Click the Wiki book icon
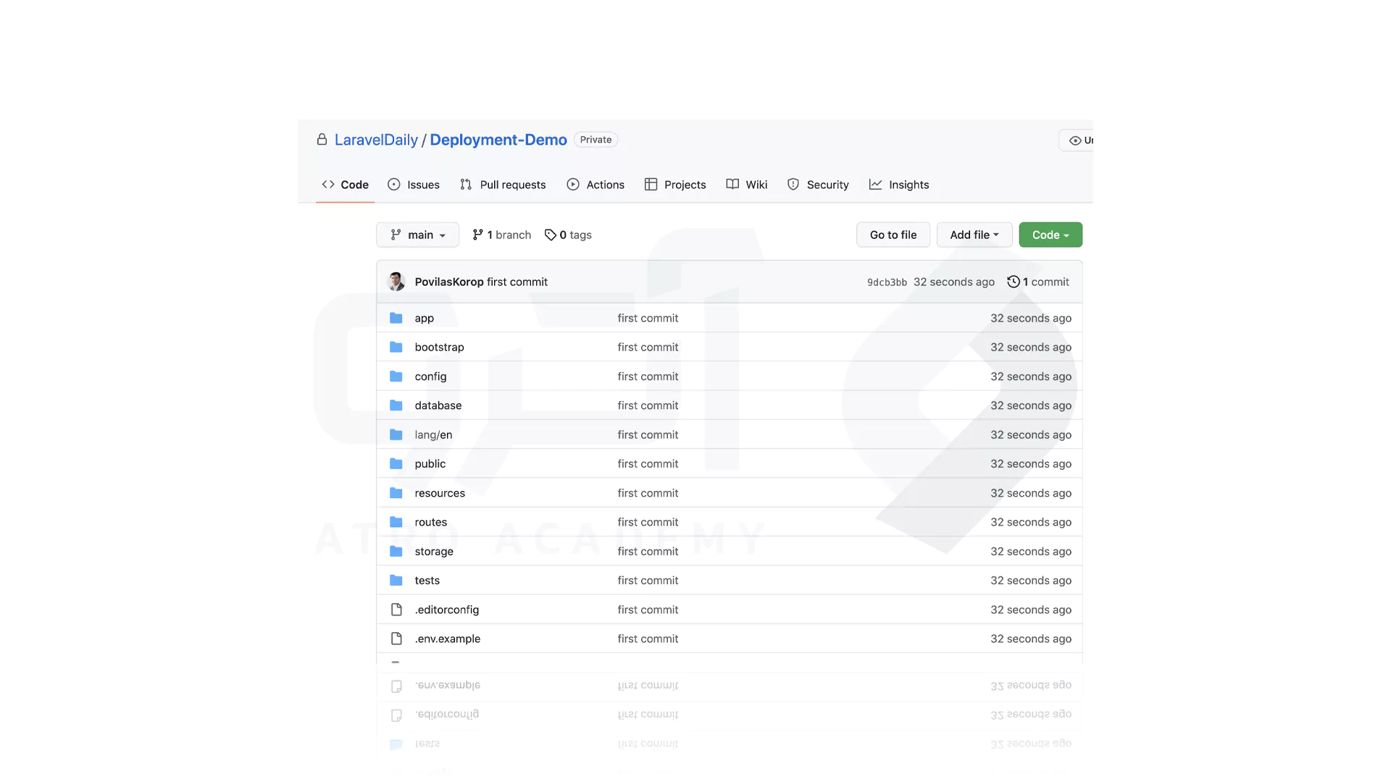The image size is (1391, 782). pos(732,185)
